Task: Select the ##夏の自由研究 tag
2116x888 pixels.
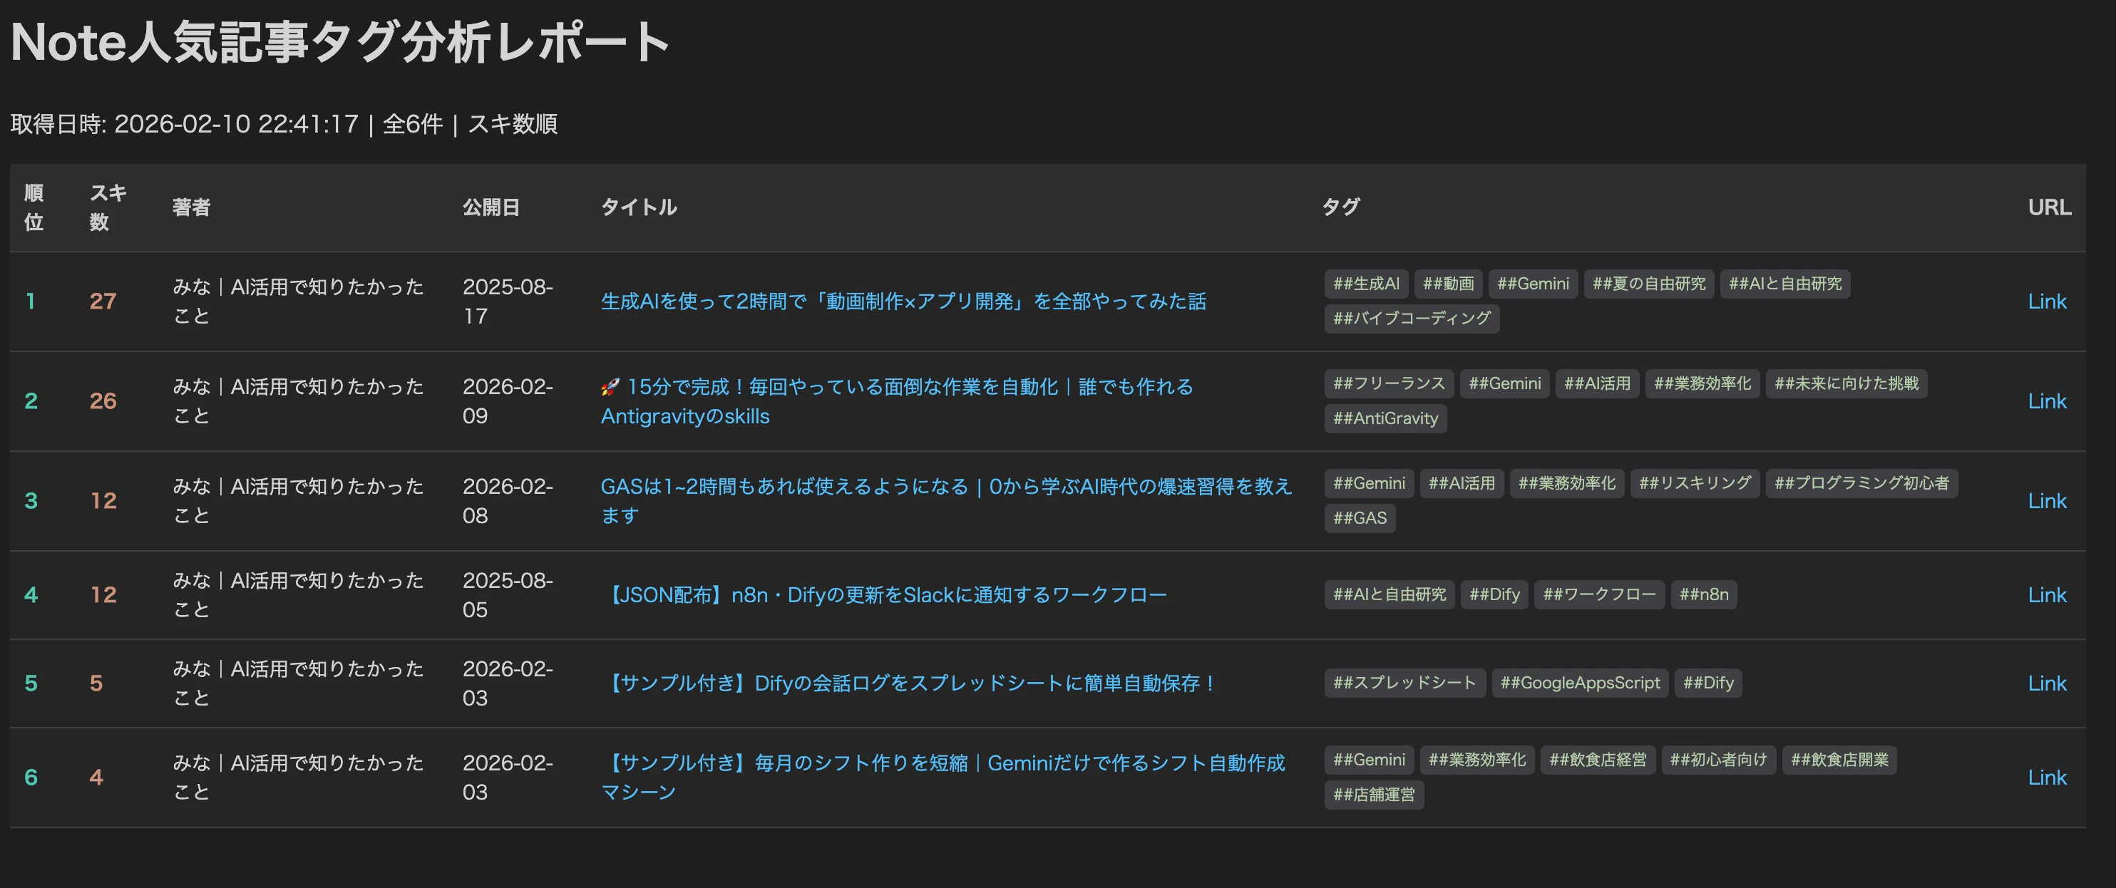Action: tap(1648, 284)
